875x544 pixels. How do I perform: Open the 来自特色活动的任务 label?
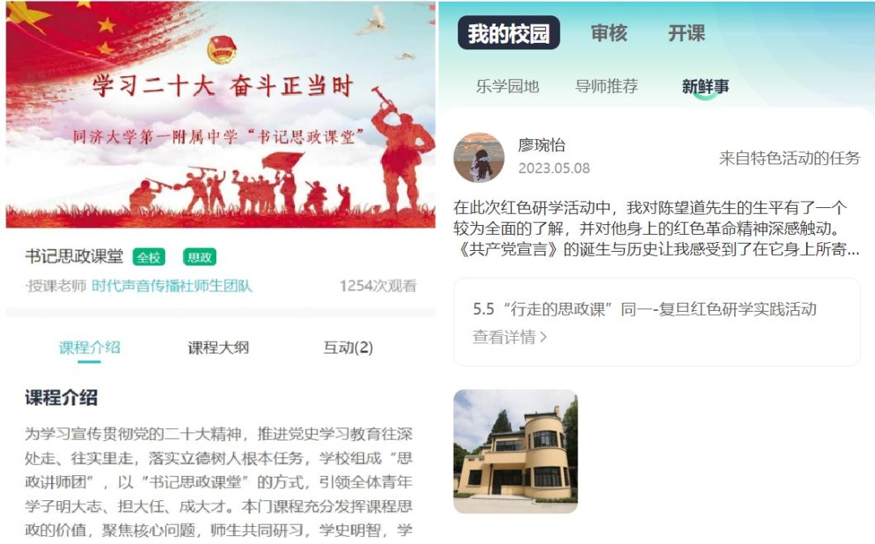coord(789,159)
